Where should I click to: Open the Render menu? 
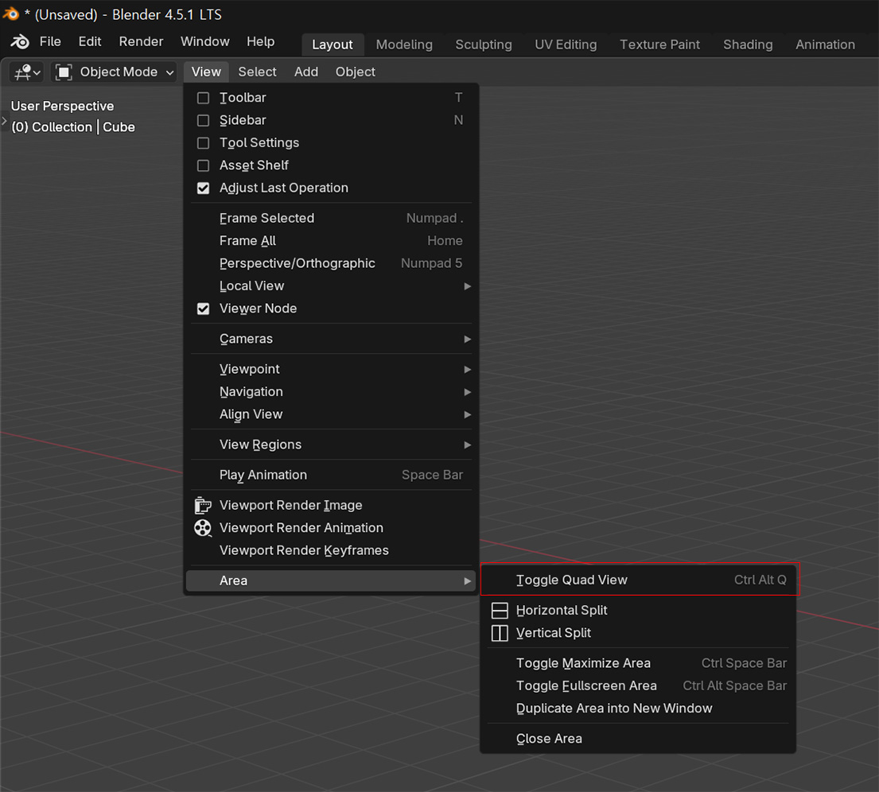[x=141, y=41]
